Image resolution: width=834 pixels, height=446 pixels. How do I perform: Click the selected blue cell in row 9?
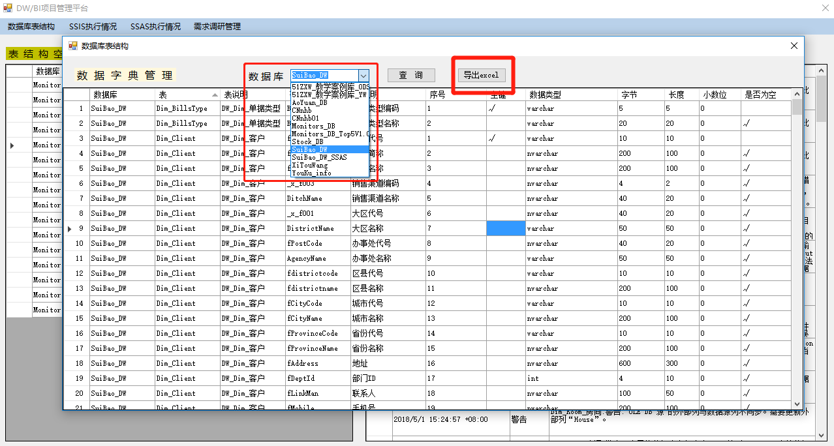pyautogui.click(x=506, y=228)
